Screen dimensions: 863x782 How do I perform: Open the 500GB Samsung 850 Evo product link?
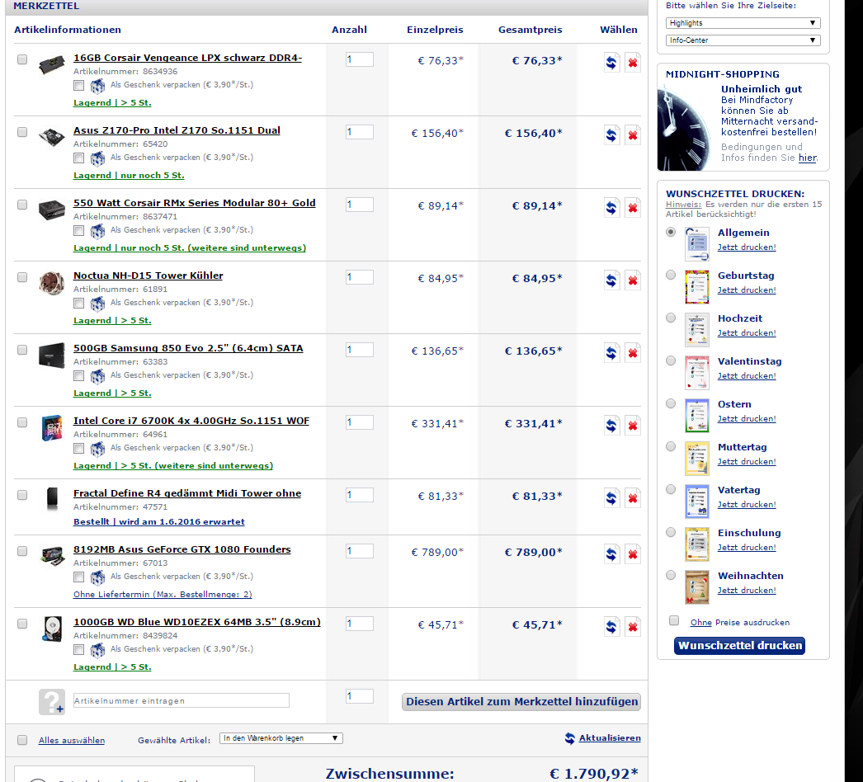click(188, 348)
